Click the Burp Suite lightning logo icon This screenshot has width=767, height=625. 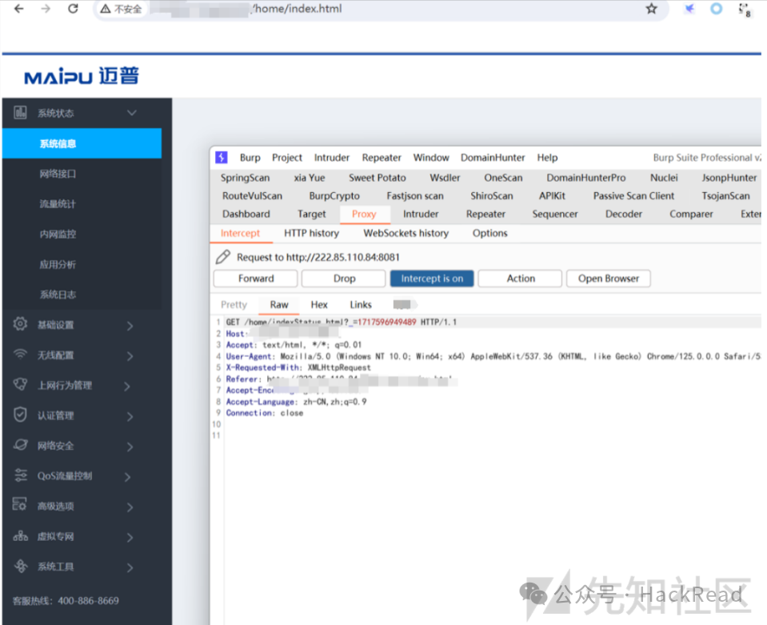pyautogui.click(x=222, y=158)
